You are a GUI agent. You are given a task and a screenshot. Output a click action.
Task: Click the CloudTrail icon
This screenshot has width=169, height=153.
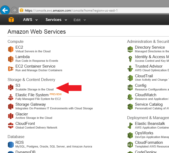point(130,78)
